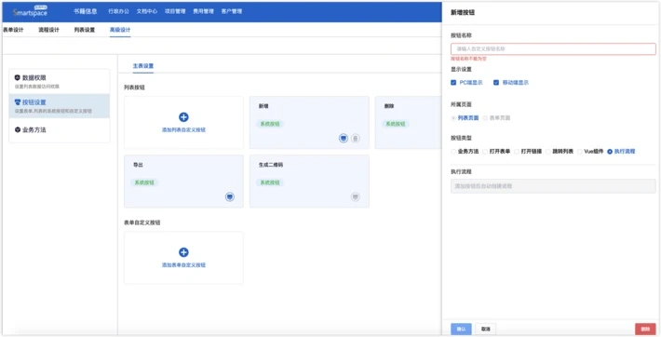The height and width of the screenshot is (337, 661).
Task: Open the 按钮设置 sidebar item
Action: 59,106
